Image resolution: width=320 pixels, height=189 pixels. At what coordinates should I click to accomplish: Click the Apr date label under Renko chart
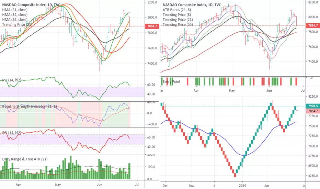coord(267,186)
